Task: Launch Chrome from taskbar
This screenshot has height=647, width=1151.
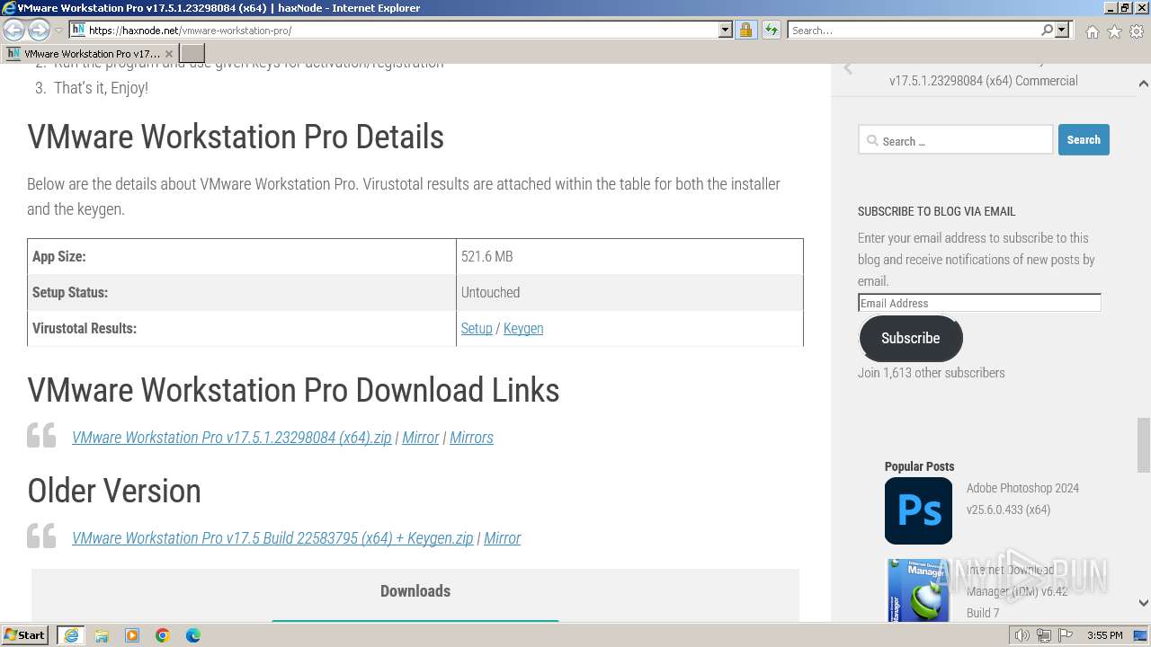Action: [x=163, y=635]
